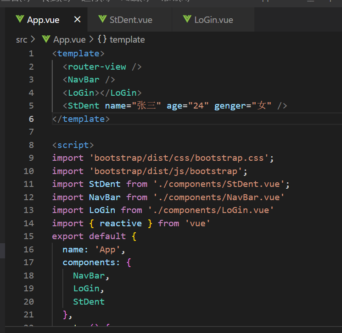Click StDent entry on line 20
Screen dimensions: 342x333
(x=89, y=302)
